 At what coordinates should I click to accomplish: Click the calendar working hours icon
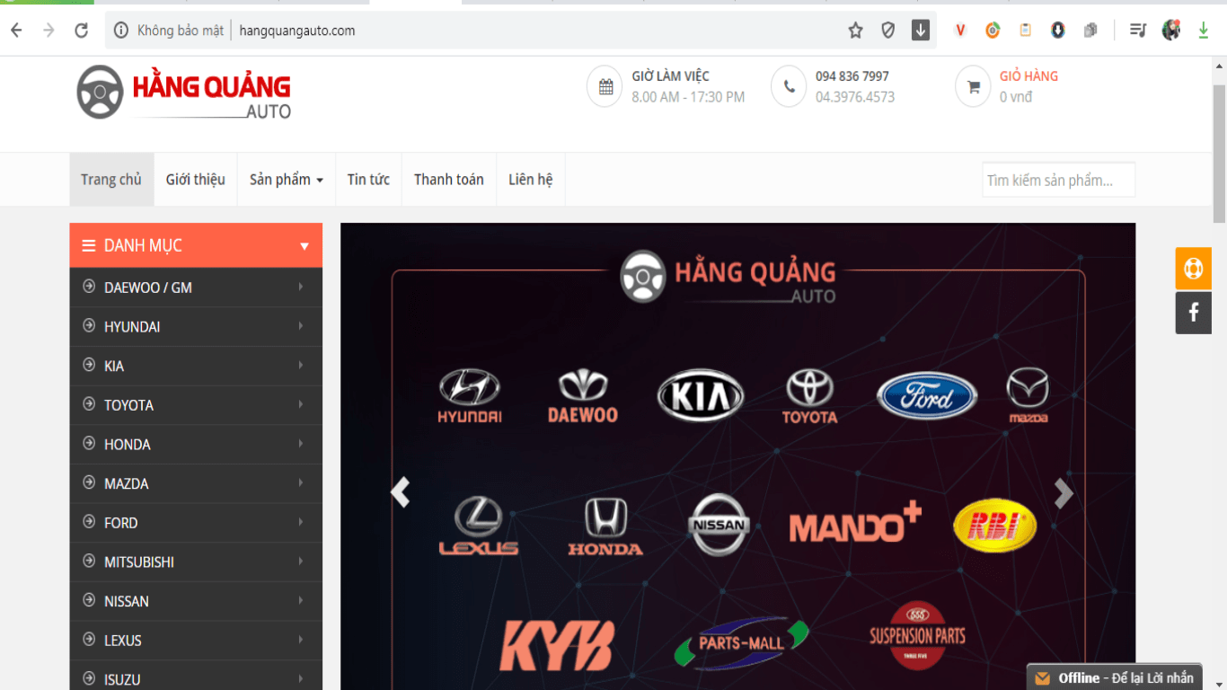click(x=605, y=87)
